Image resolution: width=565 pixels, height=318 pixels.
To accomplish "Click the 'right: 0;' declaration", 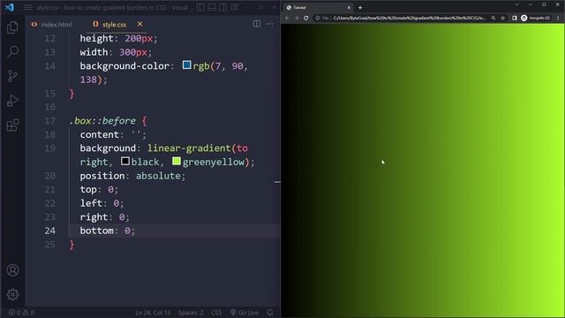I will pos(105,217).
